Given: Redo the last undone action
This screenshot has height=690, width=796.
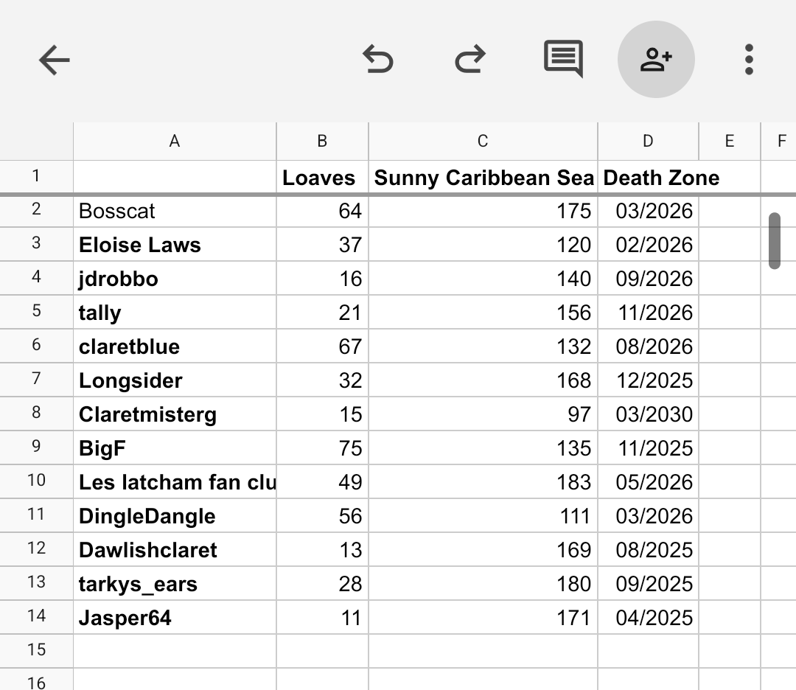Looking at the screenshot, I should (469, 60).
